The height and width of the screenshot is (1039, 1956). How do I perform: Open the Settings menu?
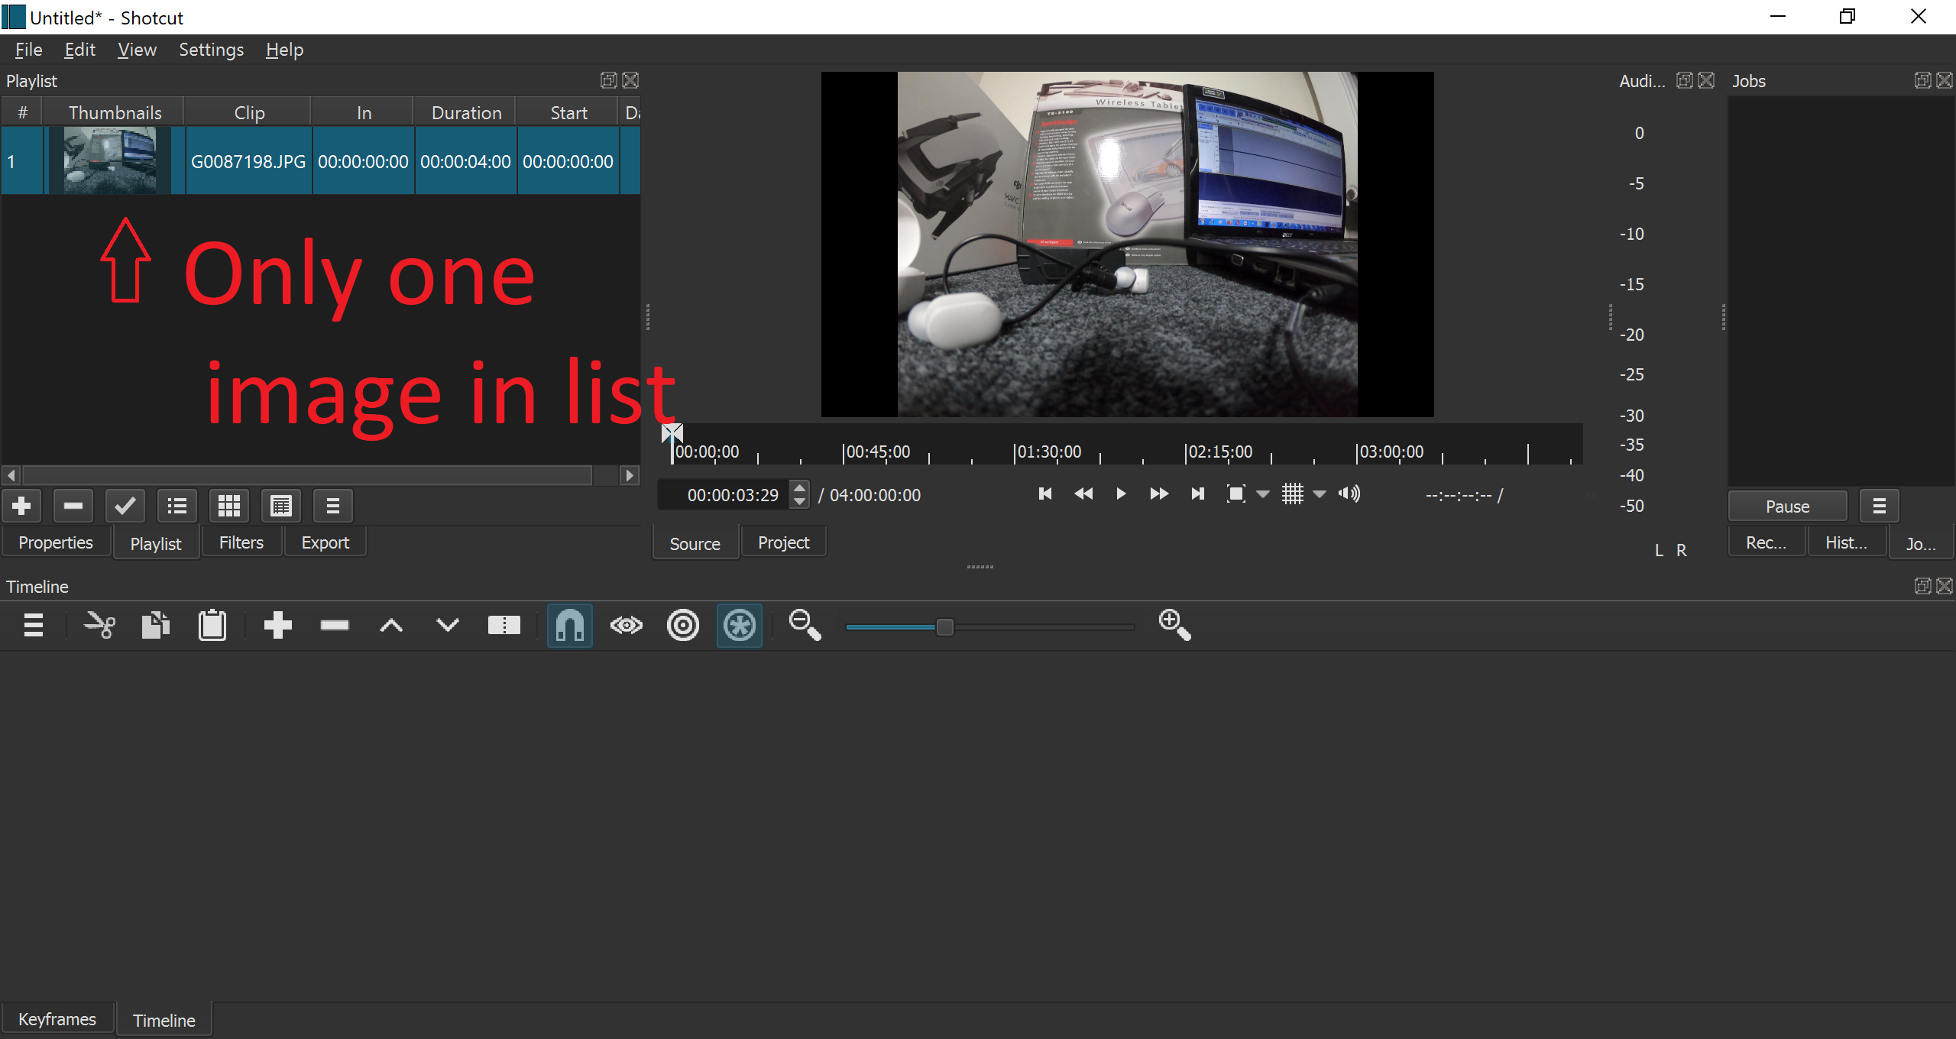coord(211,50)
